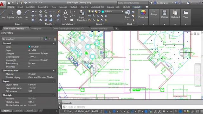
Task: Open a new drawing tab with plus
Action: point(116,28)
